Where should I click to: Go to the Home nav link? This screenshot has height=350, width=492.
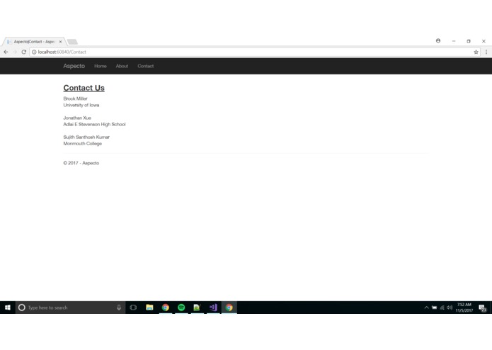click(x=101, y=66)
